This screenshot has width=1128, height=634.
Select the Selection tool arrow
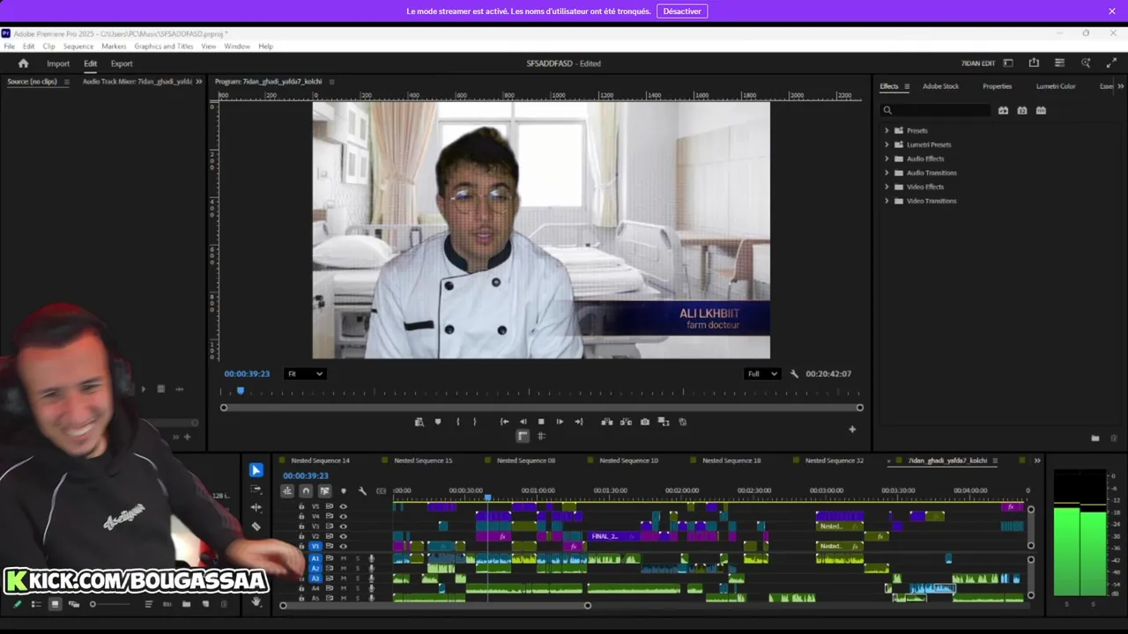(x=256, y=470)
